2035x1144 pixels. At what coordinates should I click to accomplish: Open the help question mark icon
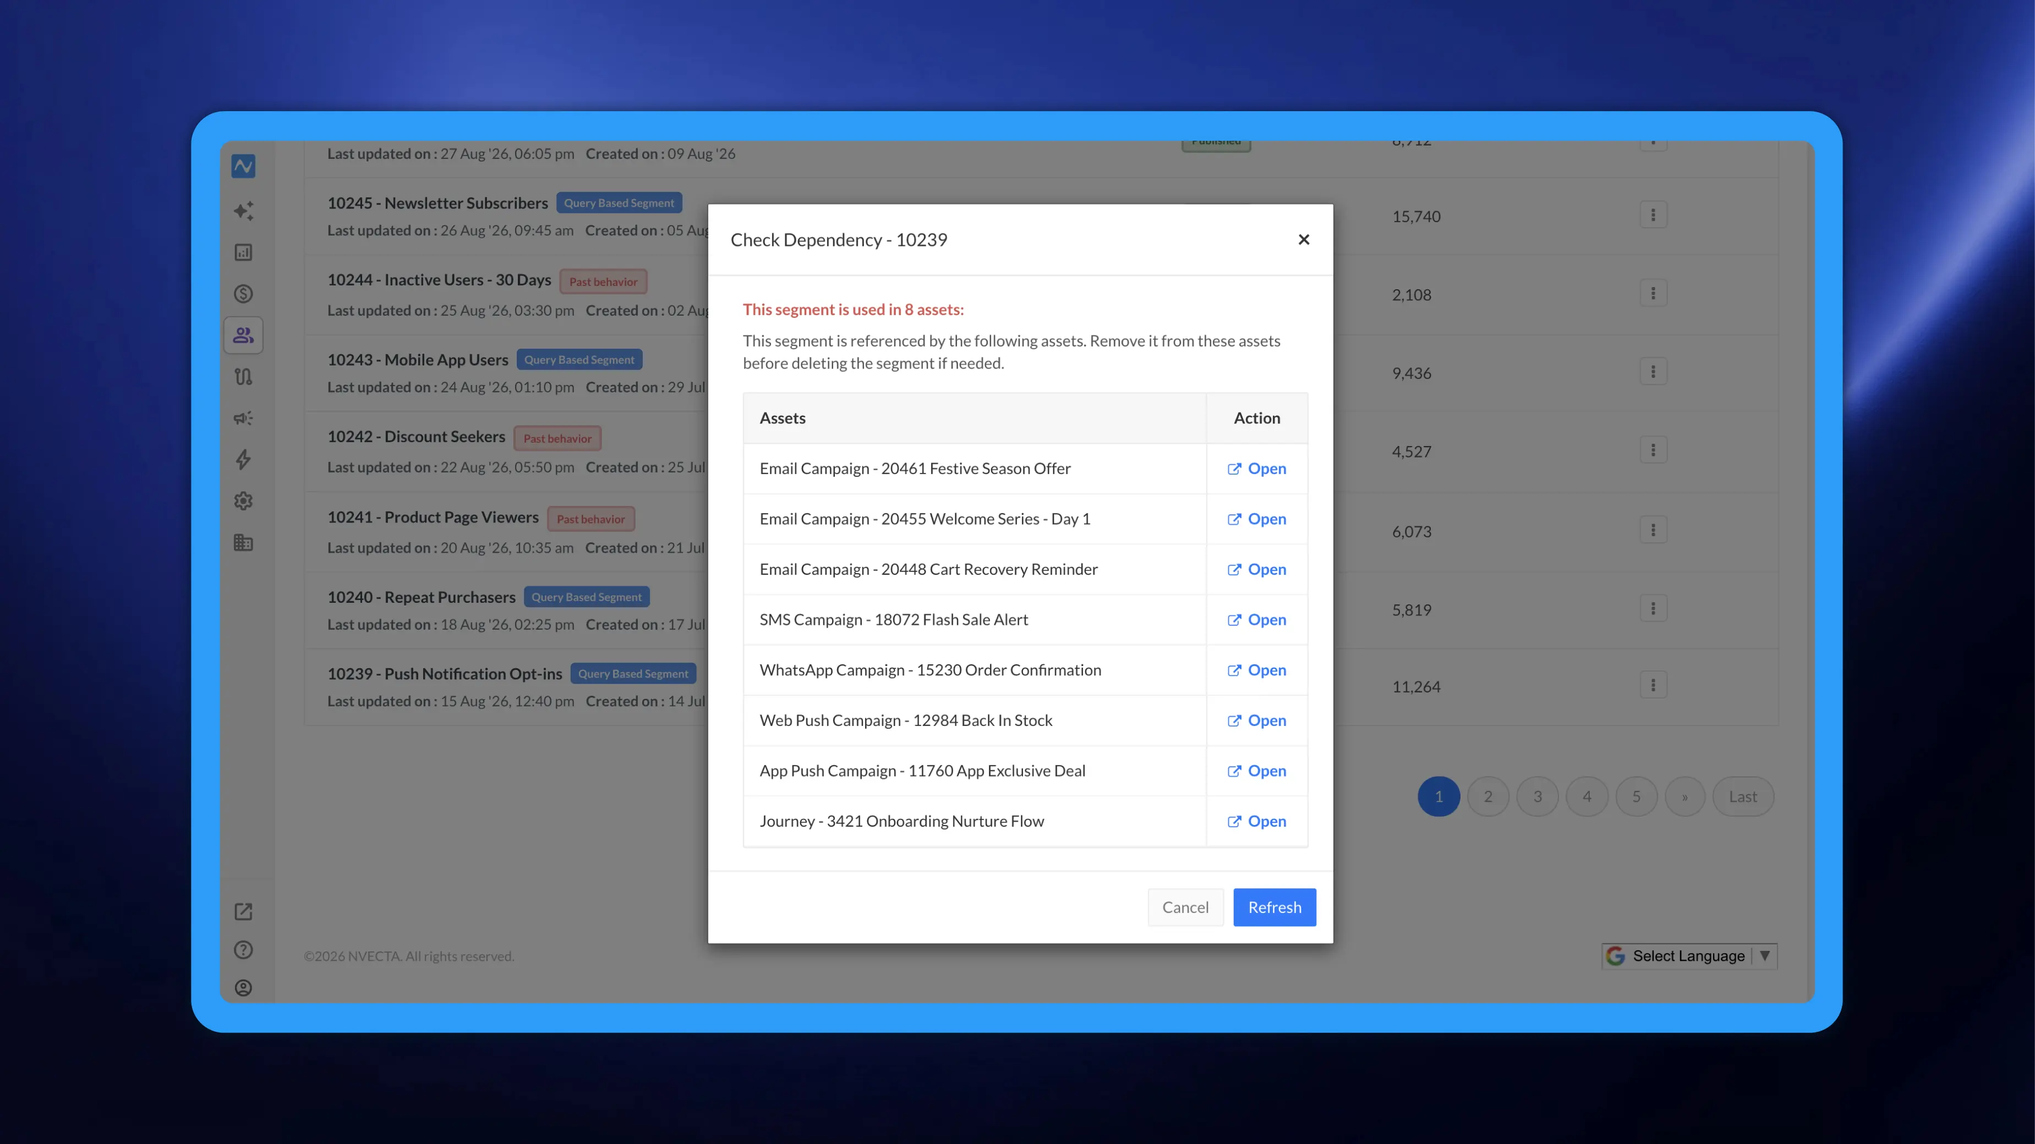pyautogui.click(x=243, y=950)
